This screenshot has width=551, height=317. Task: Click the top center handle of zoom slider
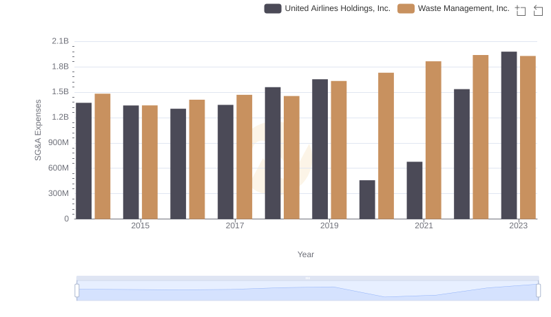(x=307, y=278)
